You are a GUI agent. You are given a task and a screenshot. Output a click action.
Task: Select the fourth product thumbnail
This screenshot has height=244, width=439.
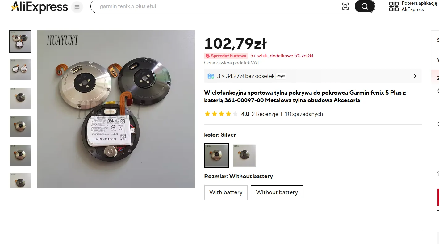coord(20,127)
